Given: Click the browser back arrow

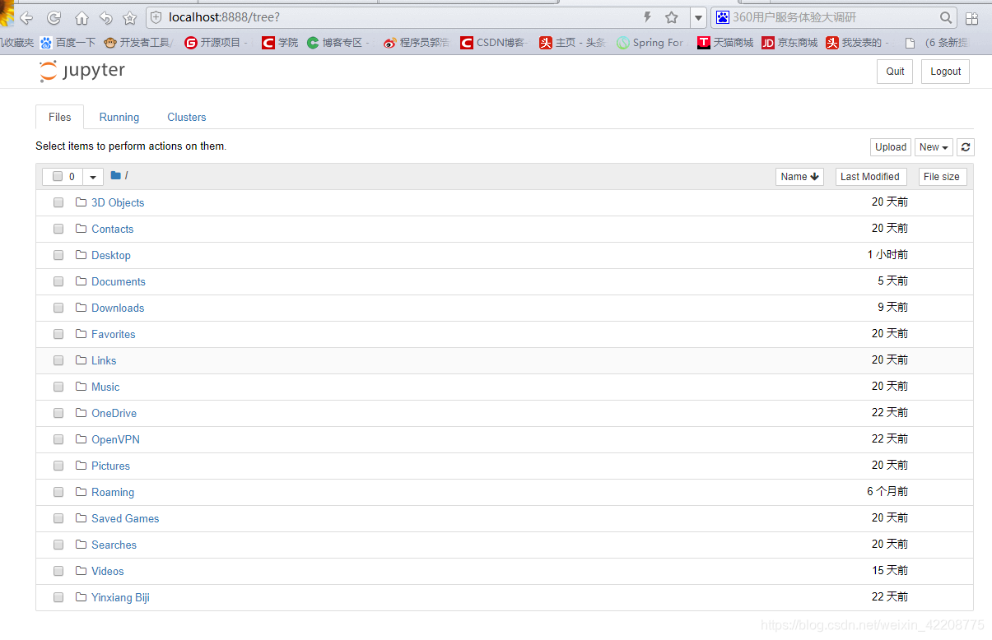Looking at the screenshot, I should [26, 18].
